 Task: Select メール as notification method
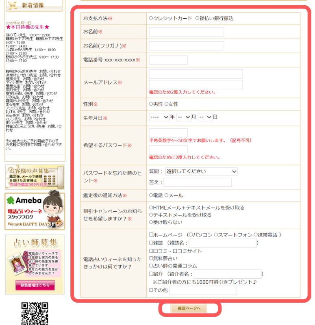[166, 195]
